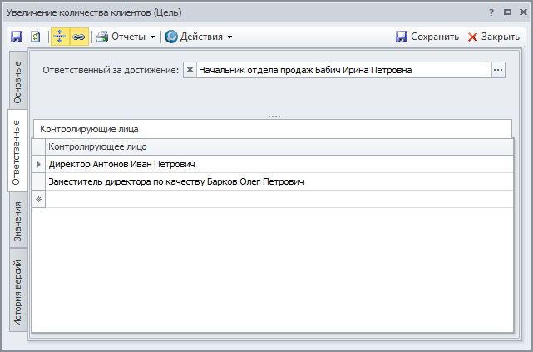Screen dimensions: 533x352
Task: Click the refresh document icon
Action: click(36, 37)
